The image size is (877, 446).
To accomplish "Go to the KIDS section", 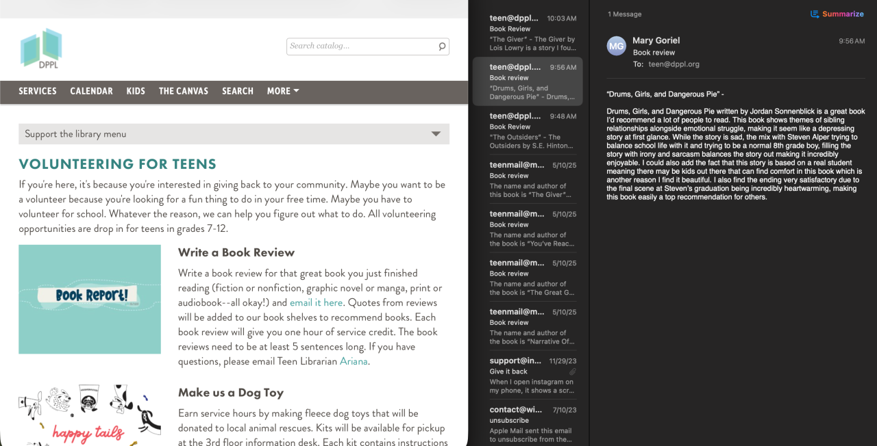I will click(x=136, y=91).
